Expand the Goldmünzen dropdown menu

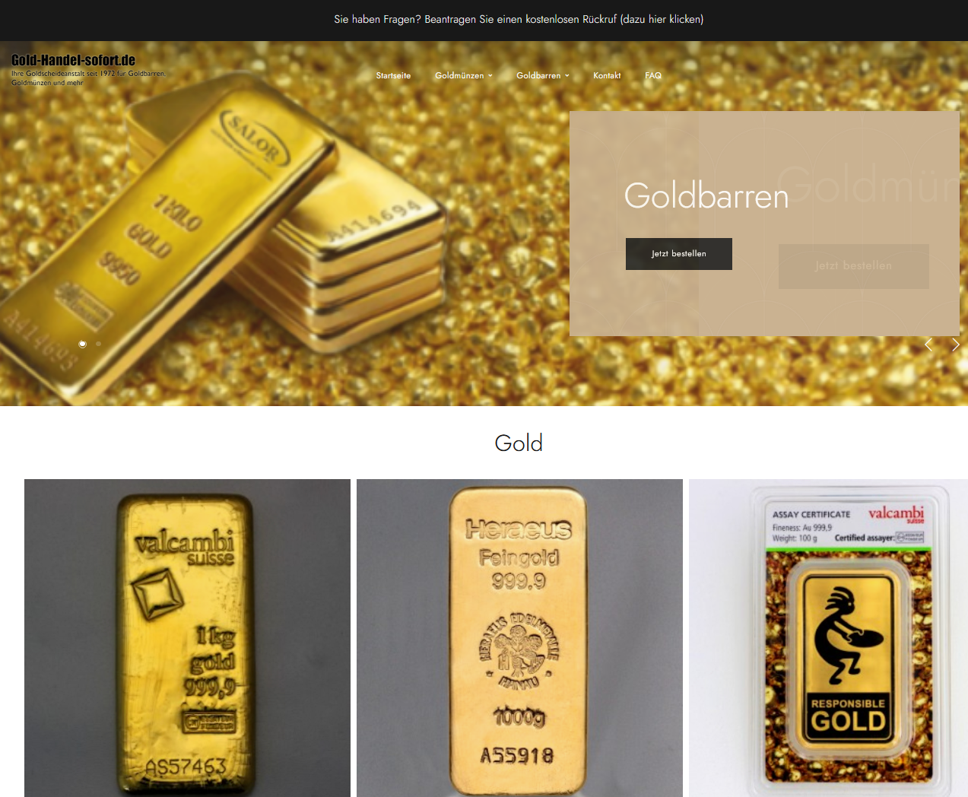464,75
